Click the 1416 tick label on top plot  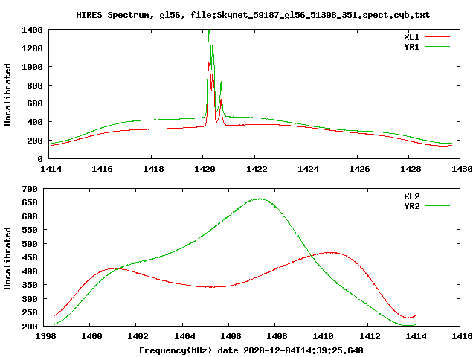click(102, 169)
